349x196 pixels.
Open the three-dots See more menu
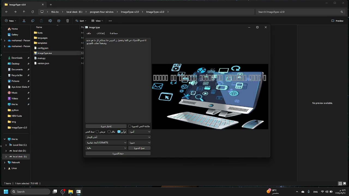[110, 21]
